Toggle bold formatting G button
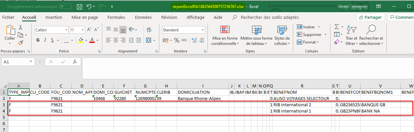Screen dimensions: 414x132 (38, 40)
